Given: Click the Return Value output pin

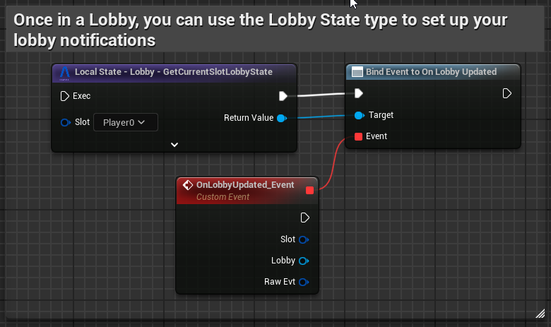Looking at the screenshot, I should 281,118.
